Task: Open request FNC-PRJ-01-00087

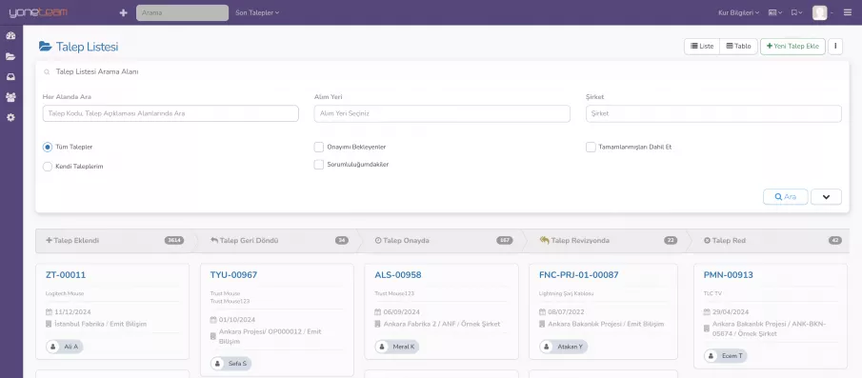Action: [x=579, y=275]
